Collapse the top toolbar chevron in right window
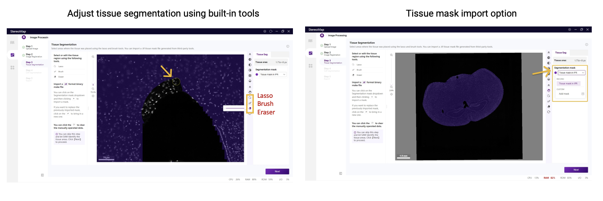Screen dimensions: 603x201 [x=549, y=52]
